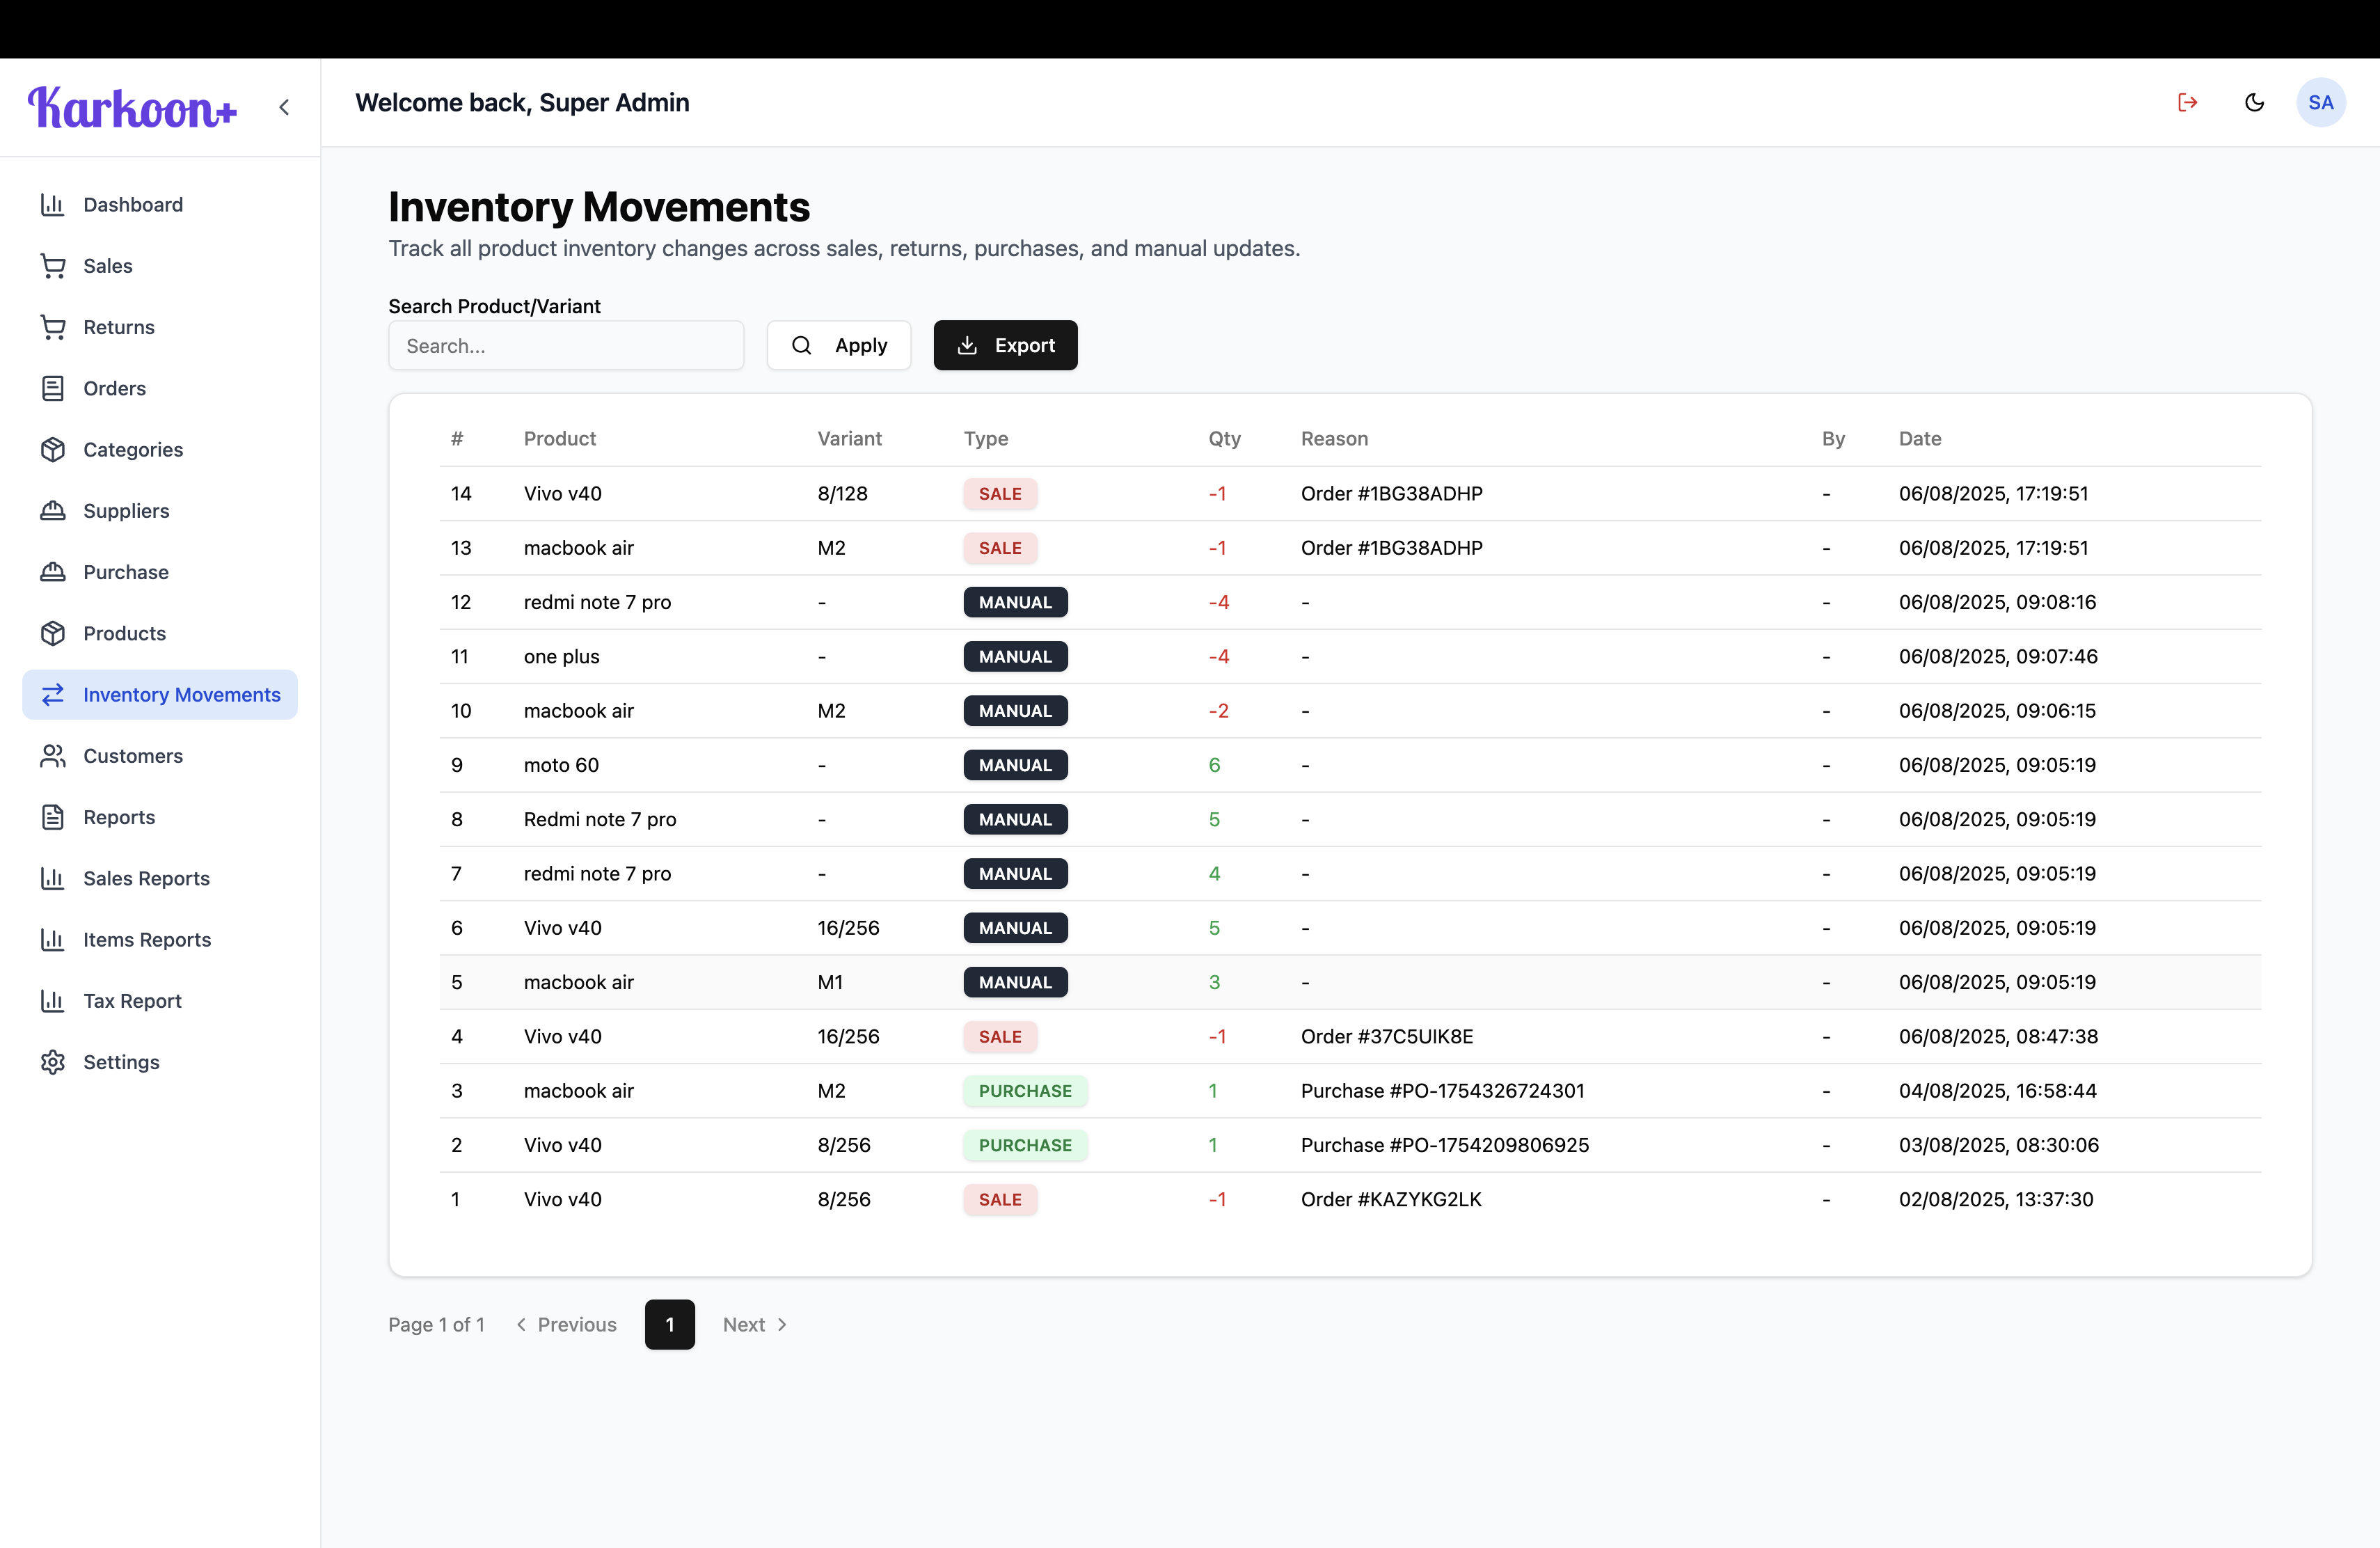Screen dimensions: 2380x1548
Task: Select the Sales shopping cart icon
Action: click(53, 266)
